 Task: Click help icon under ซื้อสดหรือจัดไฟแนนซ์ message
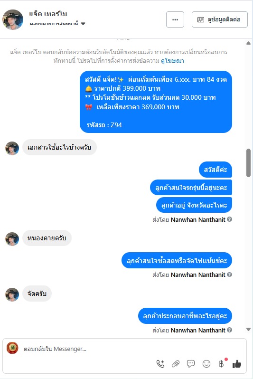[x=230, y=275]
